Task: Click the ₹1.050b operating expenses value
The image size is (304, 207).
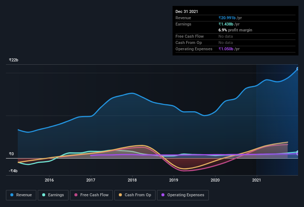Action: point(226,49)
